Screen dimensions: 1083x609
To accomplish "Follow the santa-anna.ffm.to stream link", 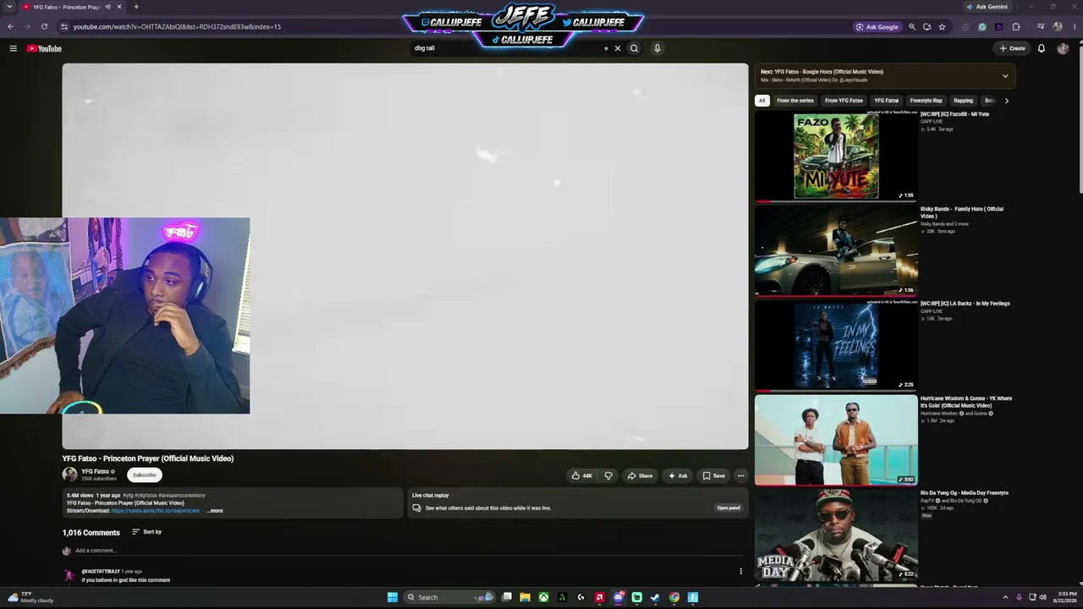I will pos(156,511).
